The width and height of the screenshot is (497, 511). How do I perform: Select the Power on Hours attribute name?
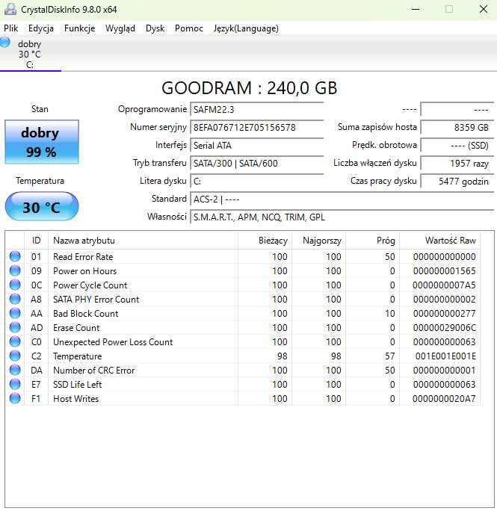84,271
